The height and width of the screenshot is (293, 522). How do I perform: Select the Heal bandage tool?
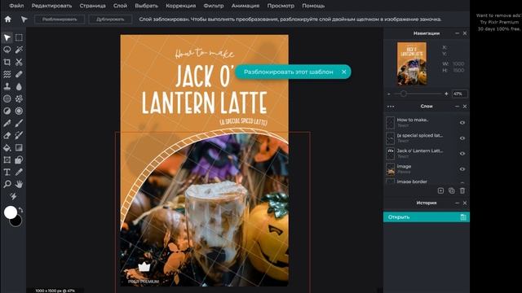point(19,74)
